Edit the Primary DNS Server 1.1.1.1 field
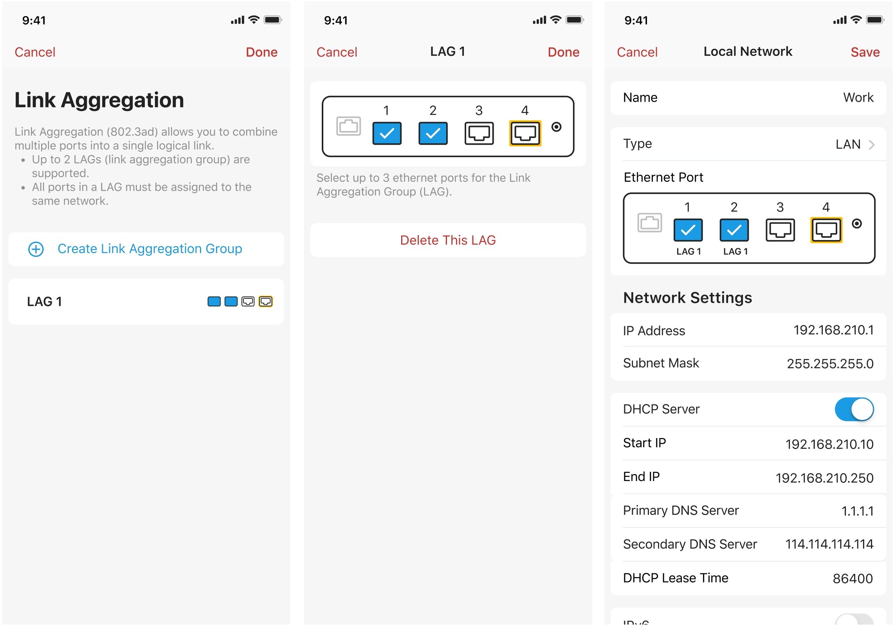 coord(748,511)
